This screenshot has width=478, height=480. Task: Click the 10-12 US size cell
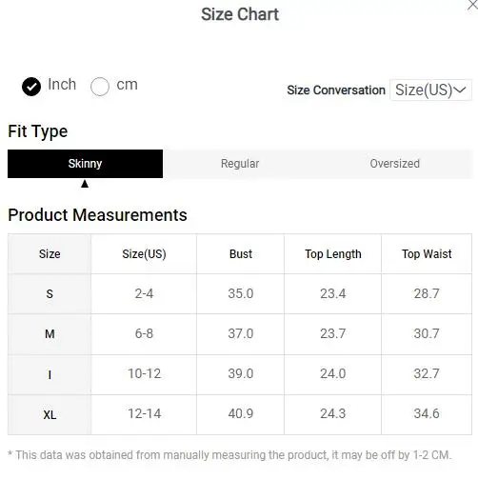click(x=144, y=373)
